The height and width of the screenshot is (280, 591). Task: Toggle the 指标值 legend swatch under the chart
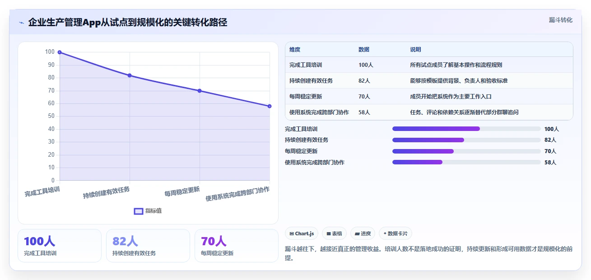[x=139, y=211]
